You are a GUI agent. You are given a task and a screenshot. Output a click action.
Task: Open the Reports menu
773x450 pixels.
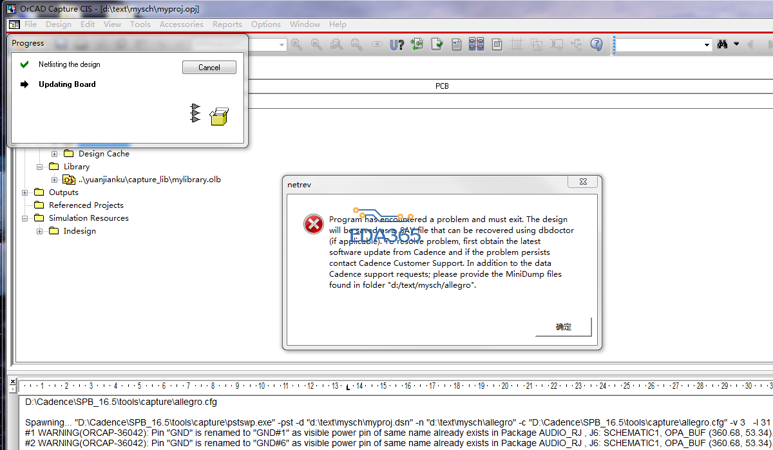pos(227,24)
